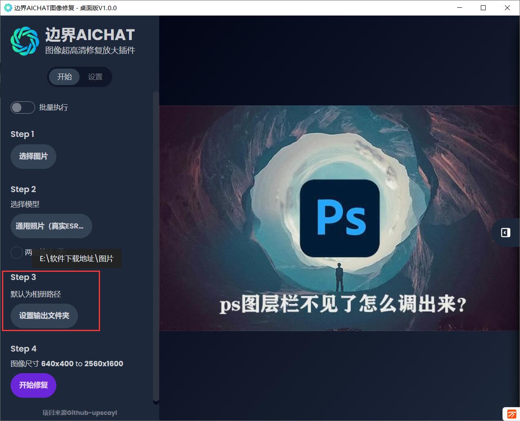Click the sidebar vertical scrollbar
This screenshot has height=421, width=520.
click(x=156, y=247)
